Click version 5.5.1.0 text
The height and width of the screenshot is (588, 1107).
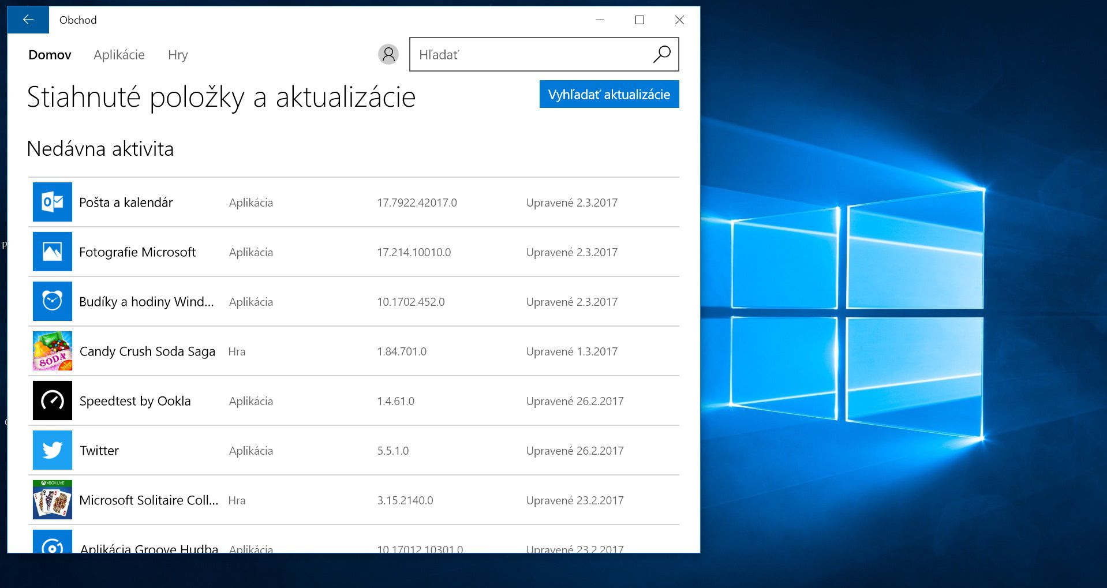point(393,451)
